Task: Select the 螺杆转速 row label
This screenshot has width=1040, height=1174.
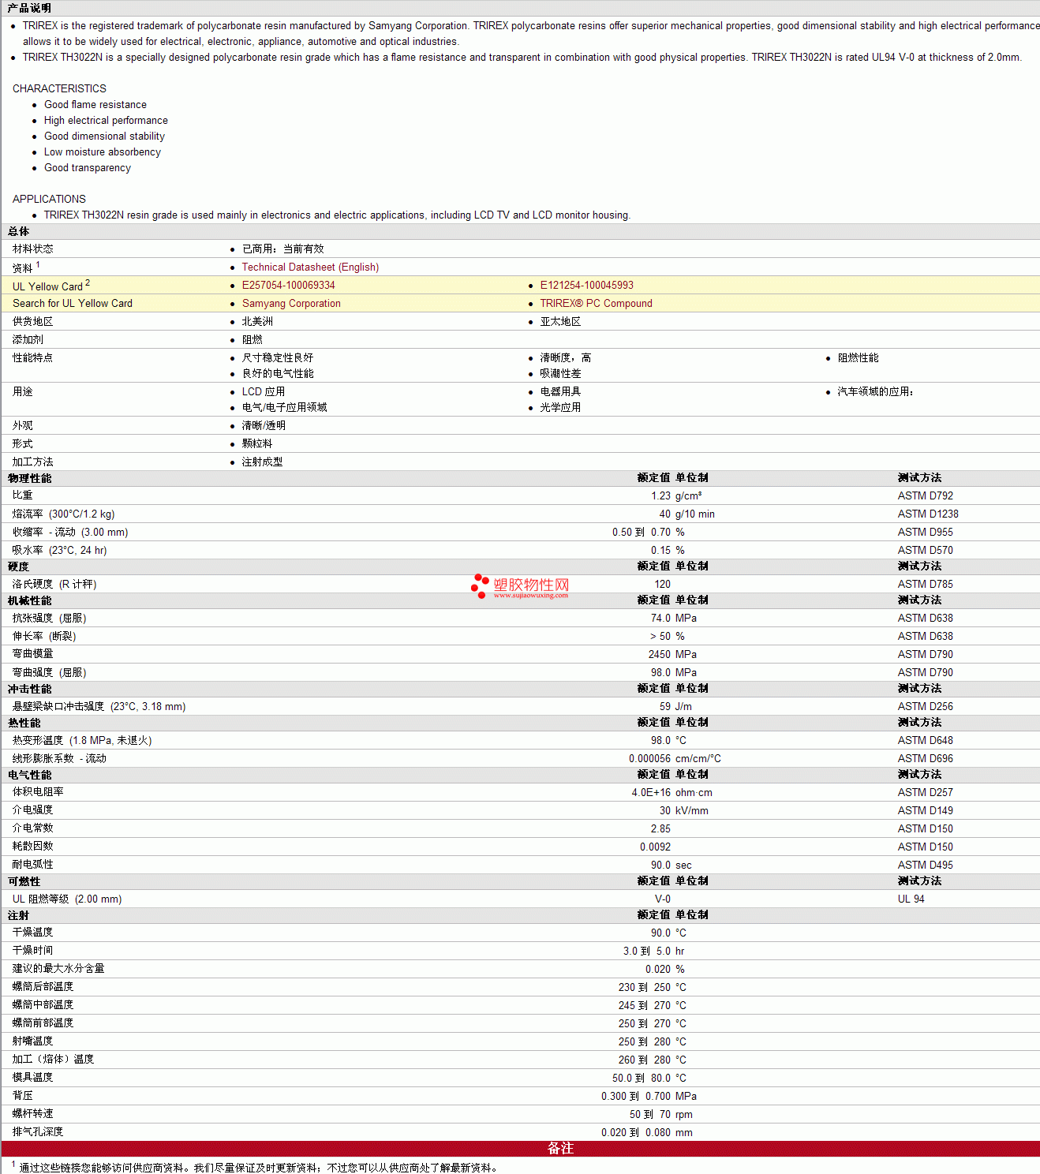Action: (33, 1114)
